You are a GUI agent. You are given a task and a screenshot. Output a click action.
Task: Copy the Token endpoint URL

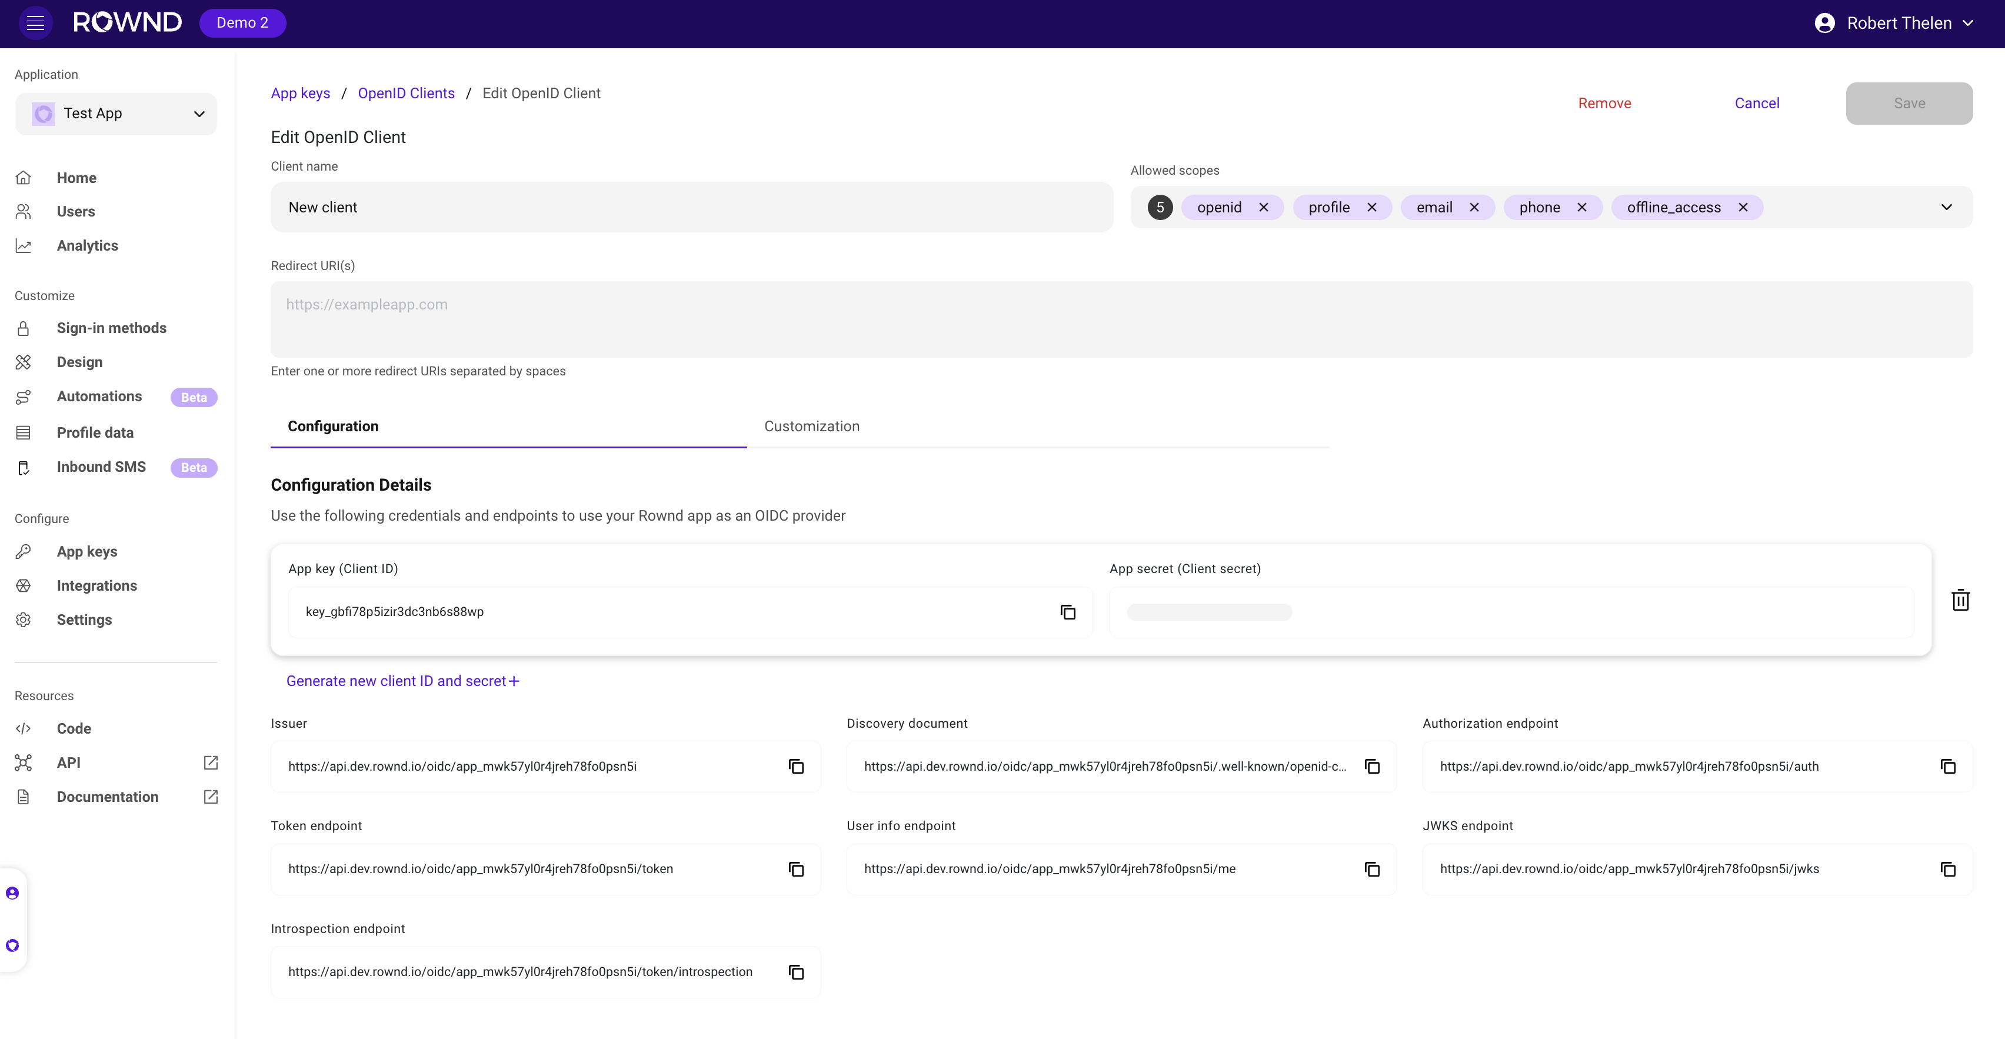coord(795,870)
